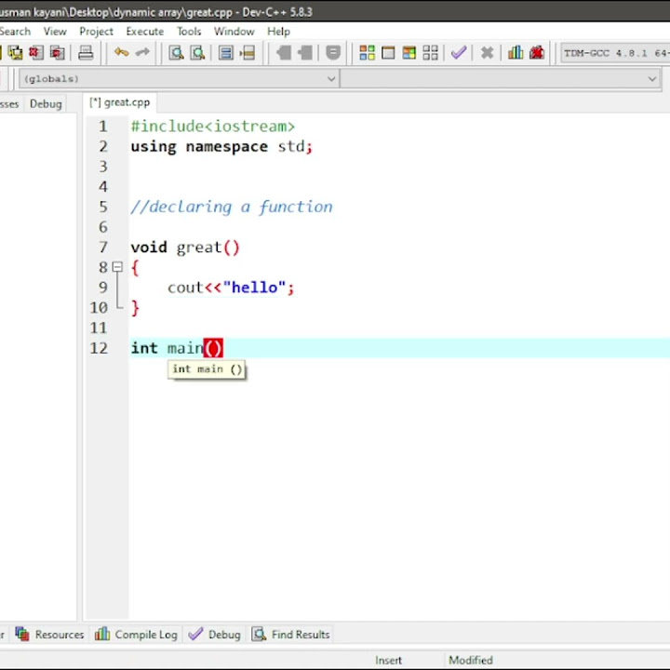Open the (globals) scope dropdown

[x=179, y=78]
